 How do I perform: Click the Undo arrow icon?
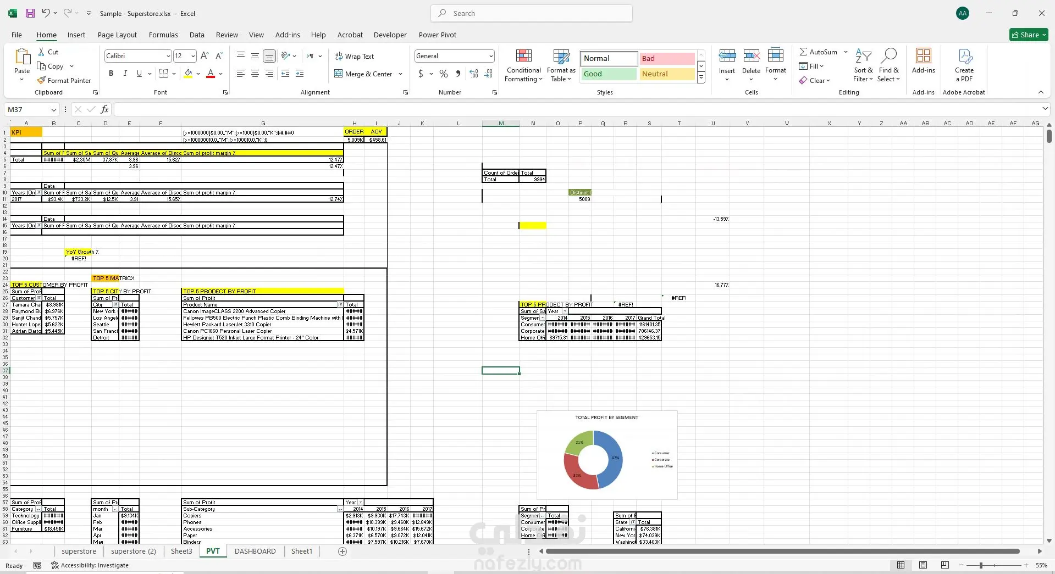coord(46,13)
